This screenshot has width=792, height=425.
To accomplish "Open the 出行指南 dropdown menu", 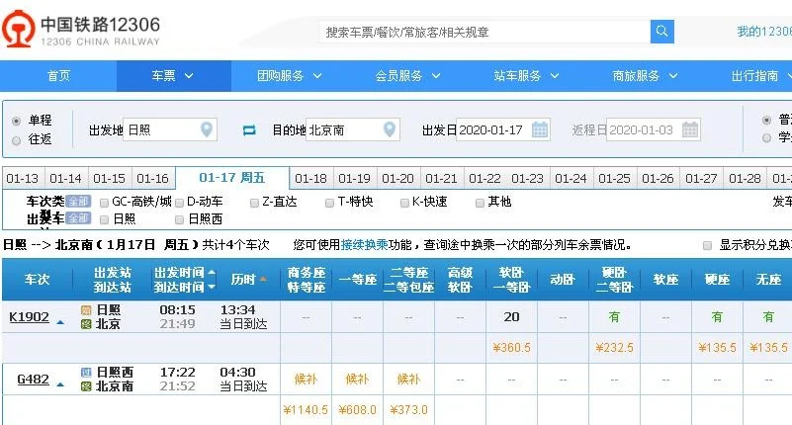I will point(761,76).
